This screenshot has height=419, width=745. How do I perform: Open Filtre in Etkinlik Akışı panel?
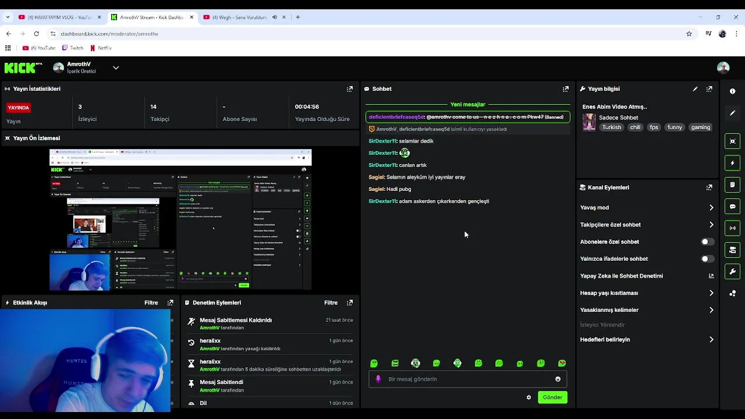[151, 303]
